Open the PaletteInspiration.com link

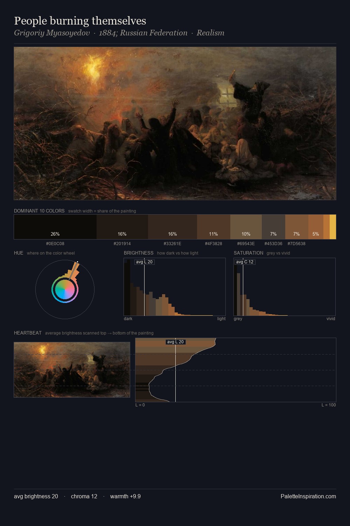(x=308, y=497)
